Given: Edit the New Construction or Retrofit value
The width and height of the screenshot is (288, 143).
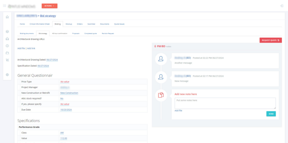Looking at the screenshot, I should coord(69,93).
